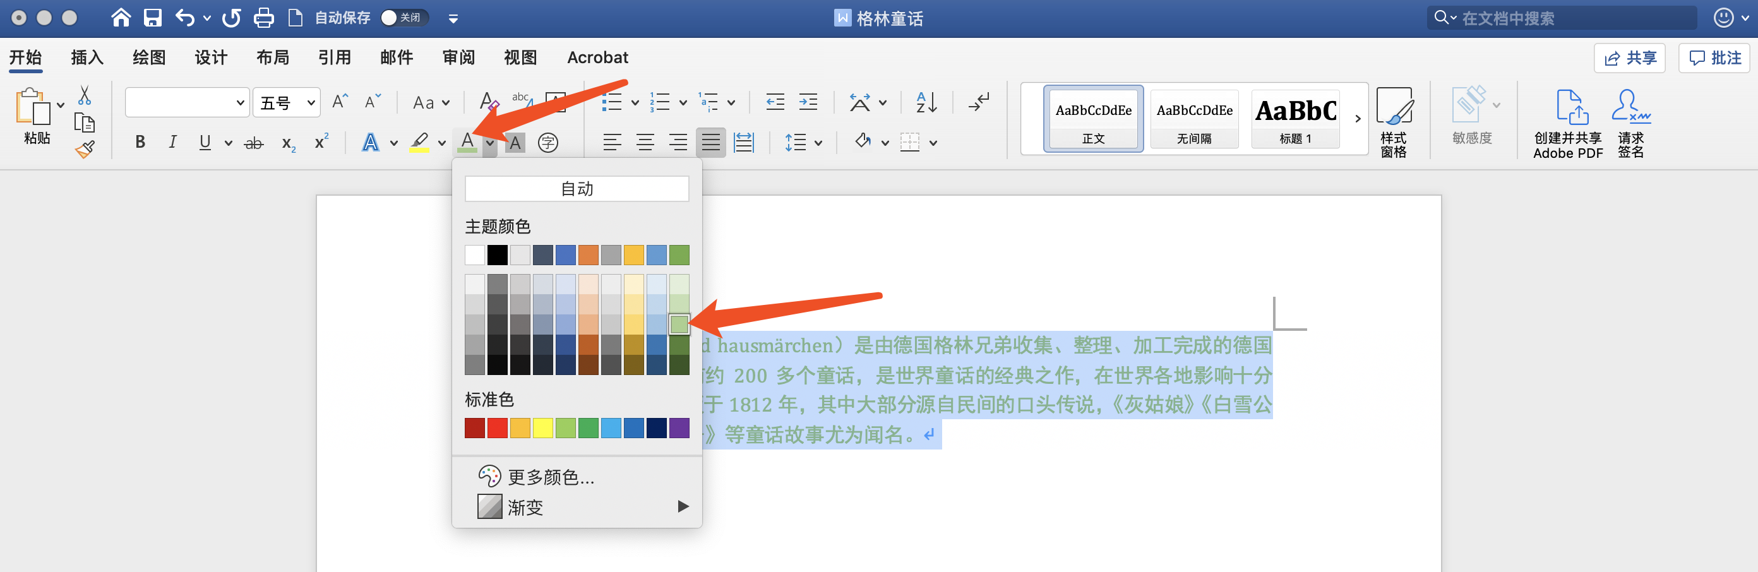Viewport: 1758px width, 572px height.
Task: Toggle Bold formatting
Action: 140,142
